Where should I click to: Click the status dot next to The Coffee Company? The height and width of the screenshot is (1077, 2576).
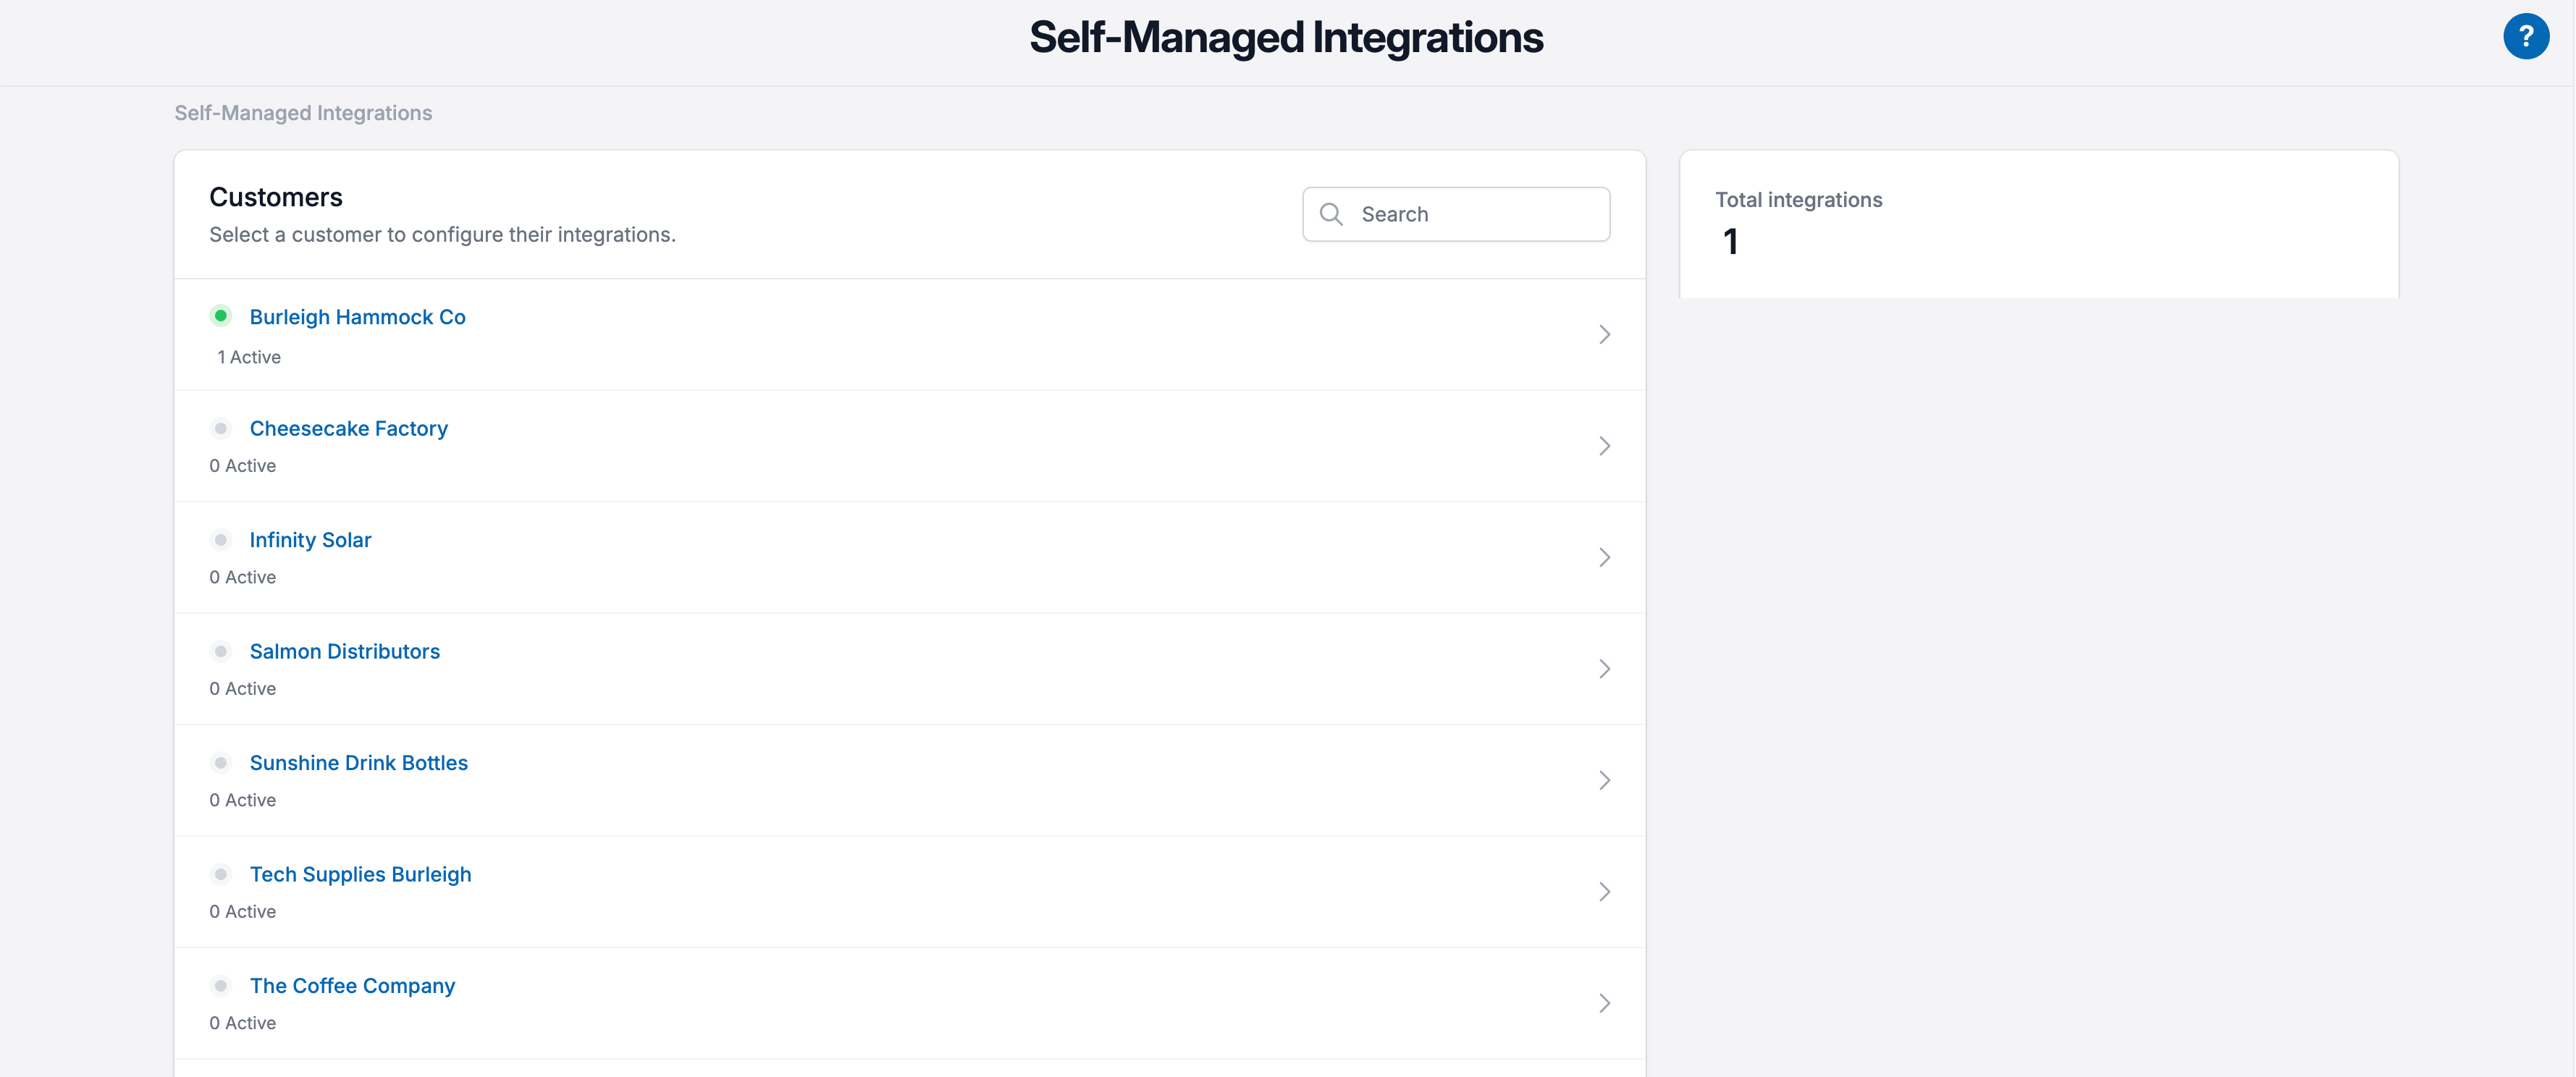pos(221,985)
